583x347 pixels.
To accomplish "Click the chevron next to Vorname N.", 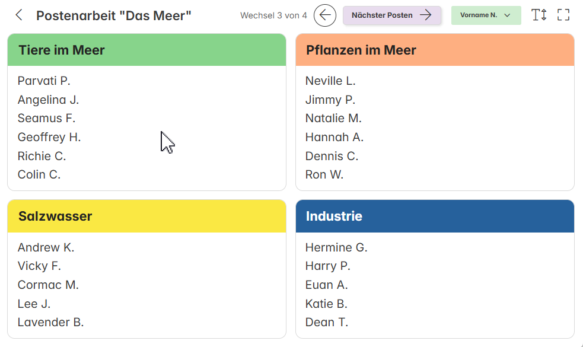I will (507, 15).
